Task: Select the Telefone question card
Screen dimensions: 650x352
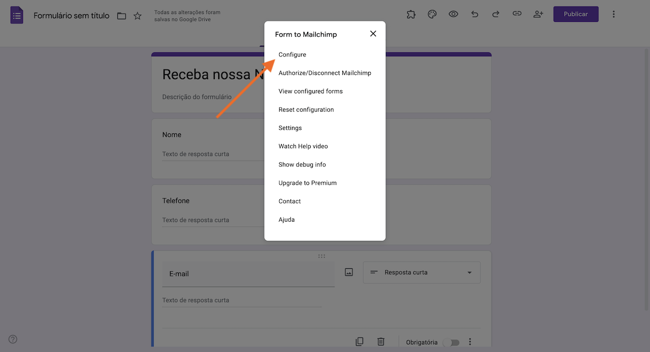Action: tap(321, 215)
